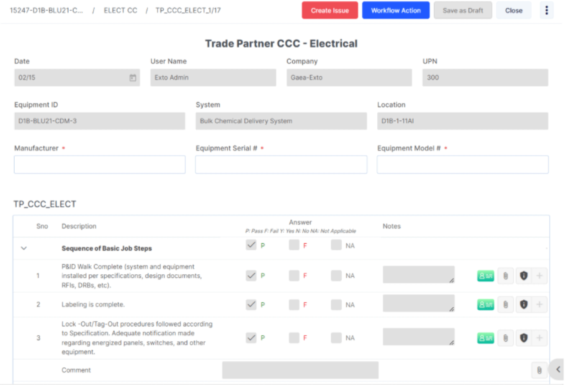This screenshot has width=586, height=385.
Task: Click green assign icon for Labeling row
Action: click(x=485, y=305)
